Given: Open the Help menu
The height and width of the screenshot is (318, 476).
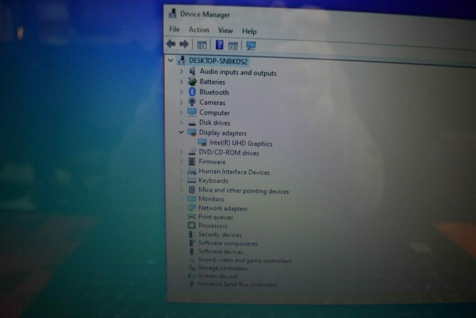Looking at the screenshot, I should [249, 31].
